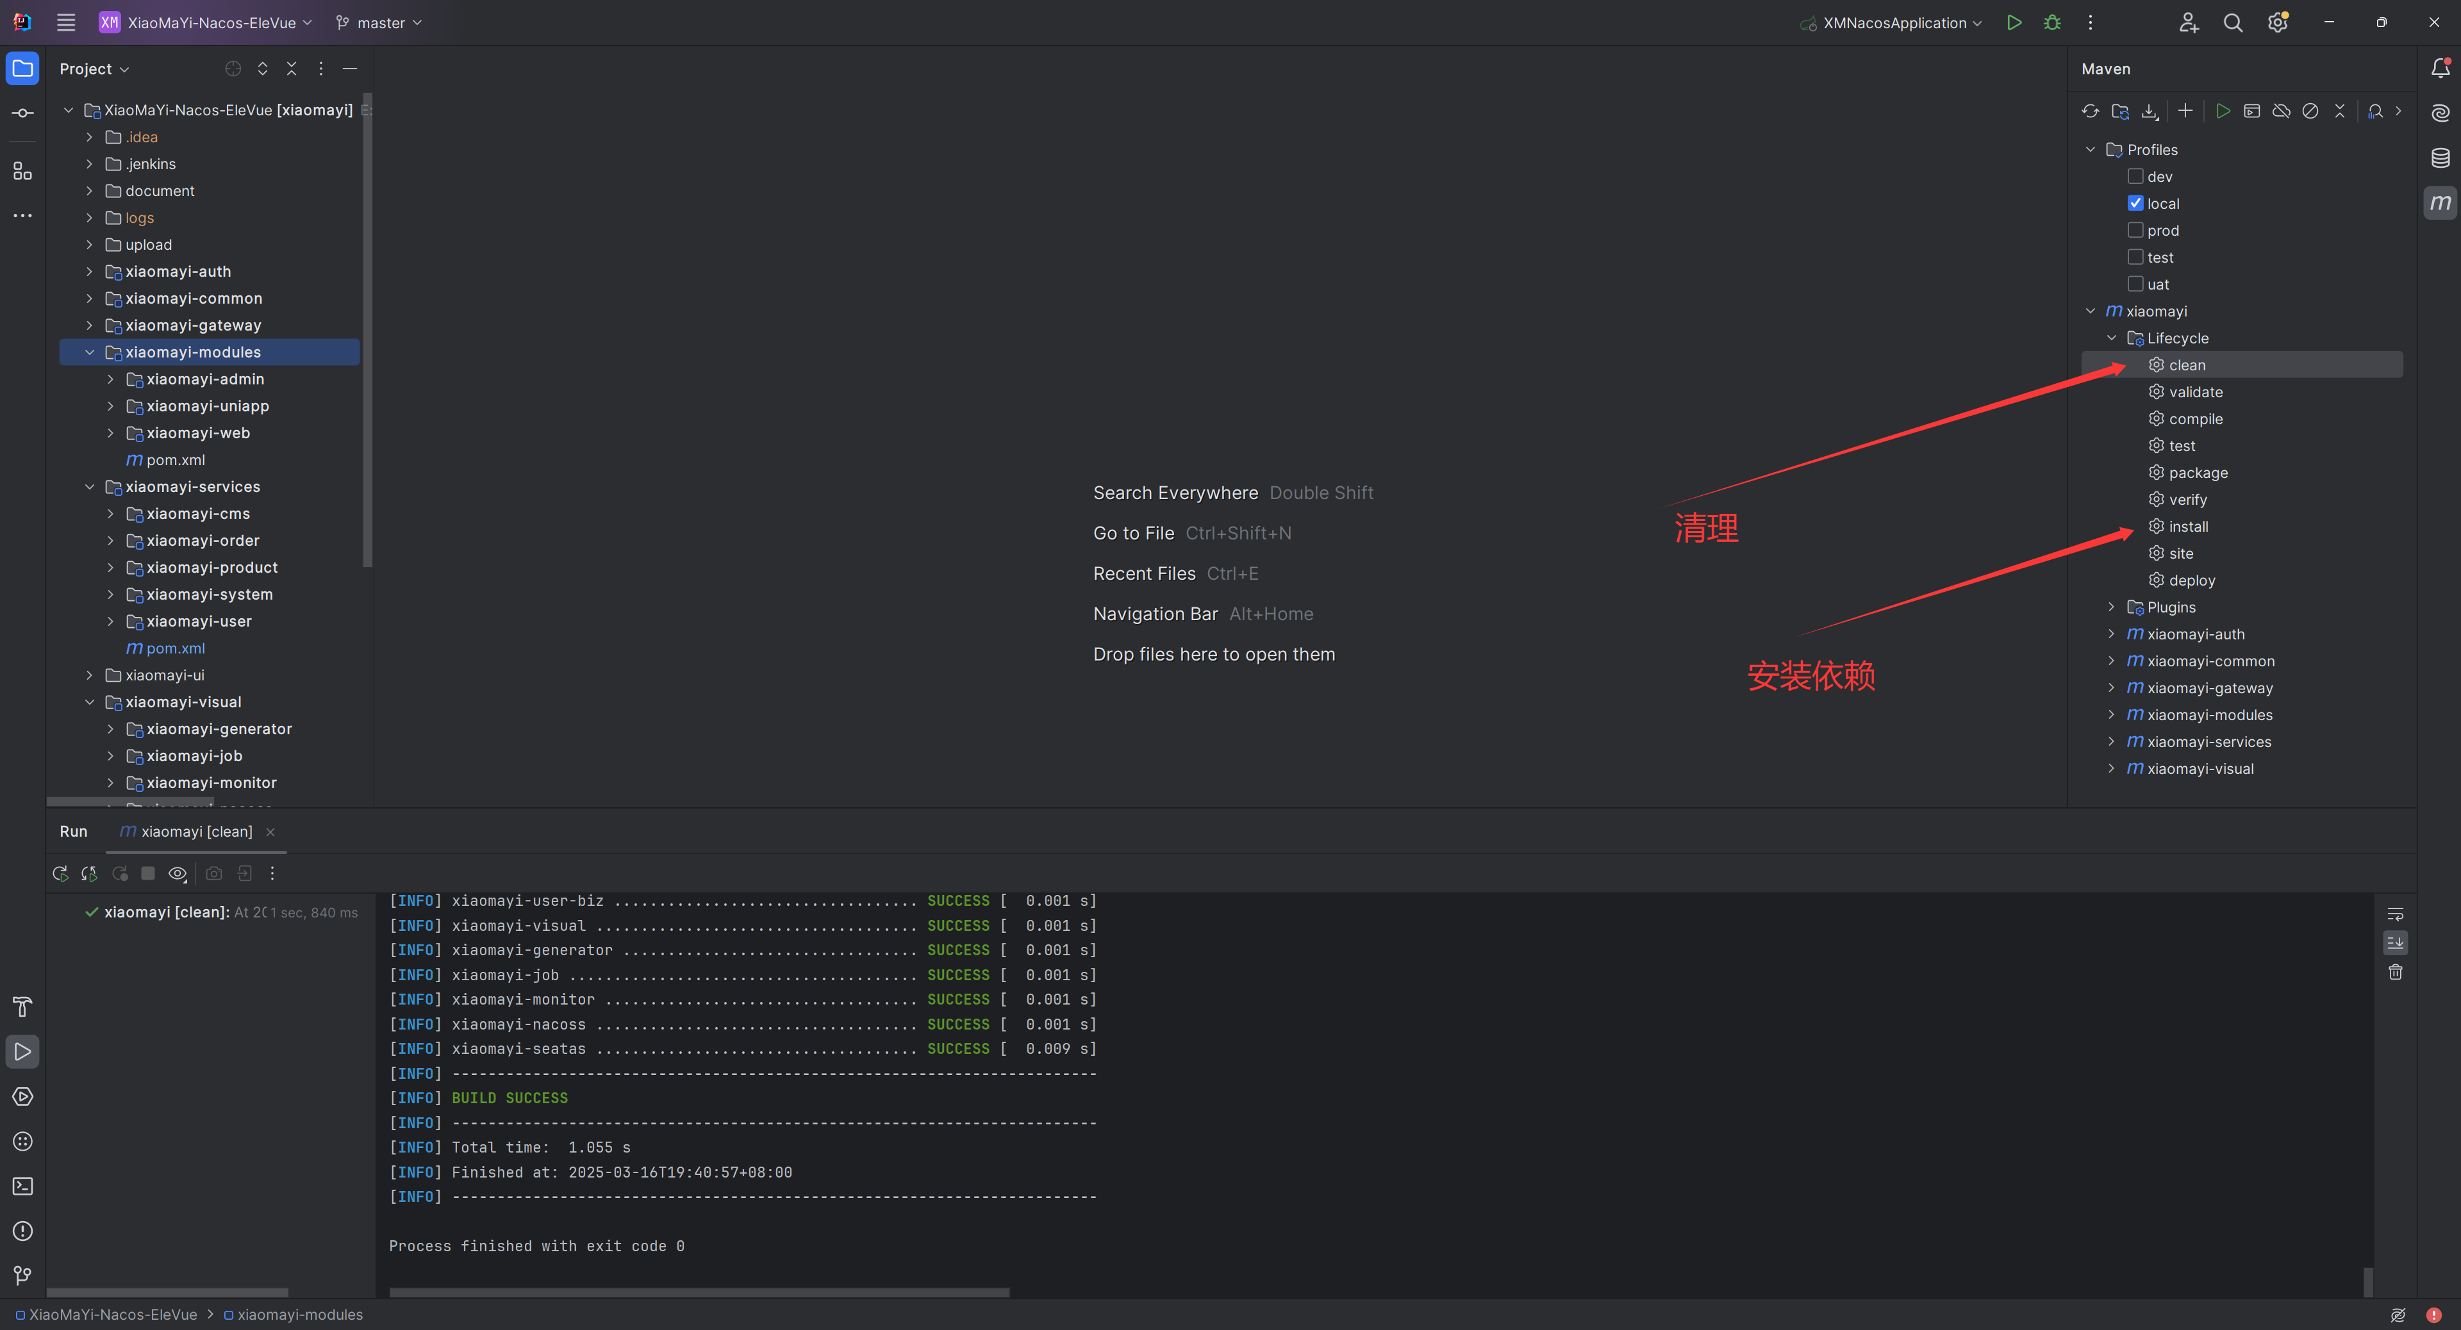Enable the uat Maven profile
The height and width of the screenshot is (1330, 2461).
(x=2135, y=284)
